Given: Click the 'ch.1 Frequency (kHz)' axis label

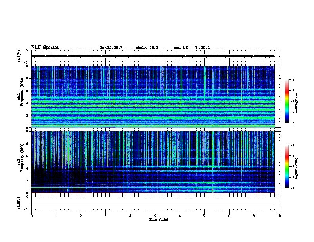Looking at the screenshot, I should click(21, 92).
